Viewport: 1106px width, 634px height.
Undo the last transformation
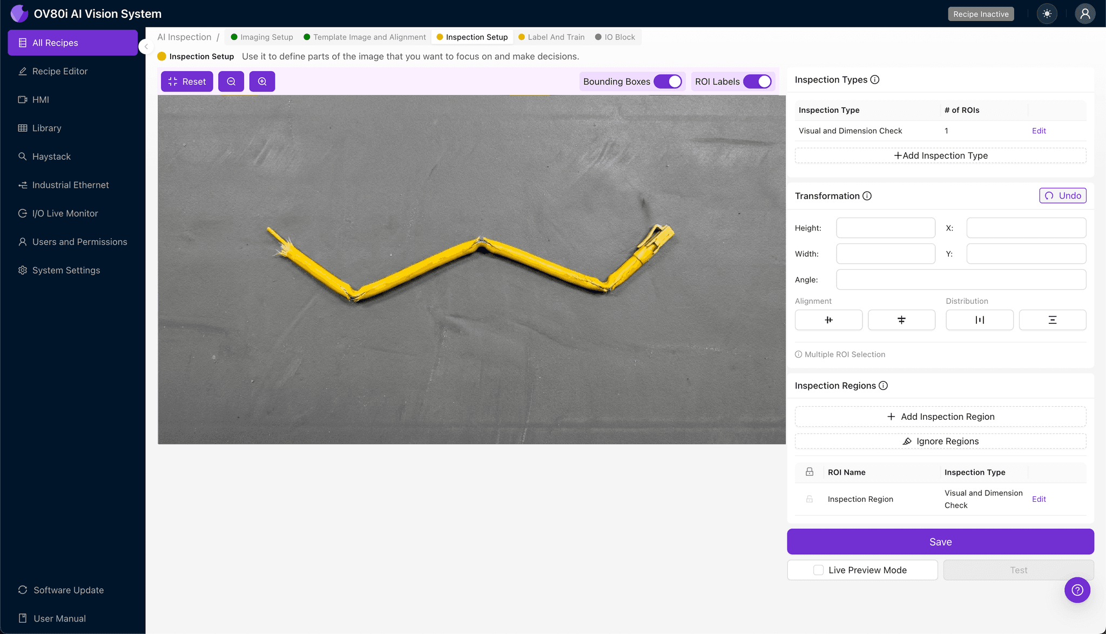point(1062,196)
